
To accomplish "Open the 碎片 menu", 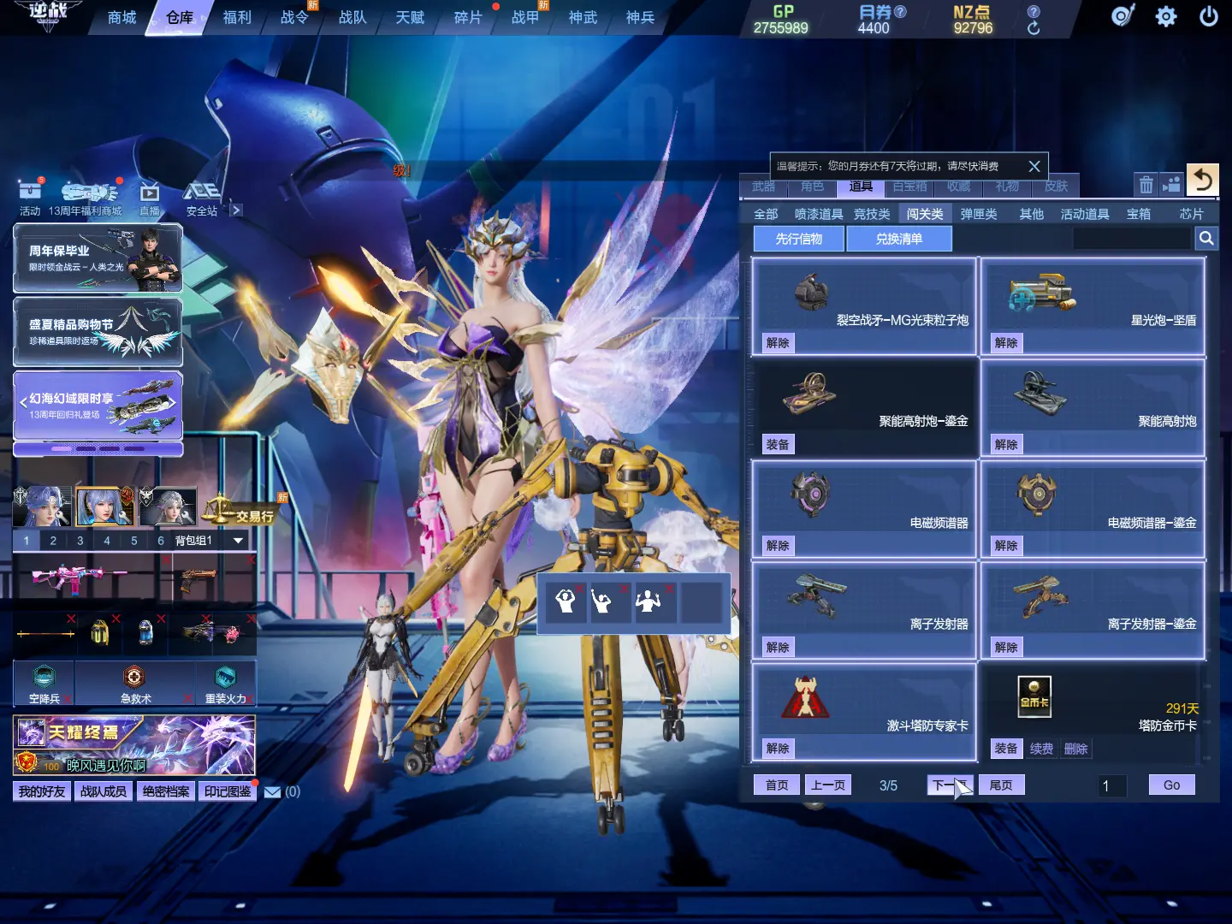I will click(x=468, y=17).
